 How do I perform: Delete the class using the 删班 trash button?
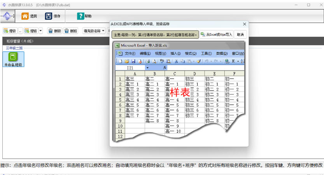(x=71, y=31)
